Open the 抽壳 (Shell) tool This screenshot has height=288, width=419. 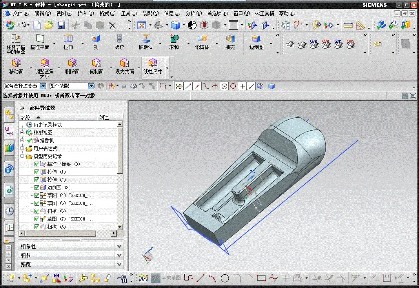(x=230, y=39)
